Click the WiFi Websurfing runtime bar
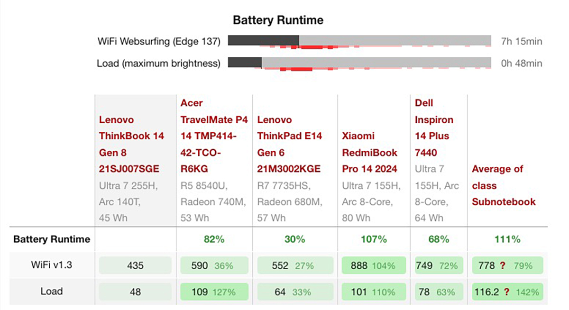 (359, 40)
